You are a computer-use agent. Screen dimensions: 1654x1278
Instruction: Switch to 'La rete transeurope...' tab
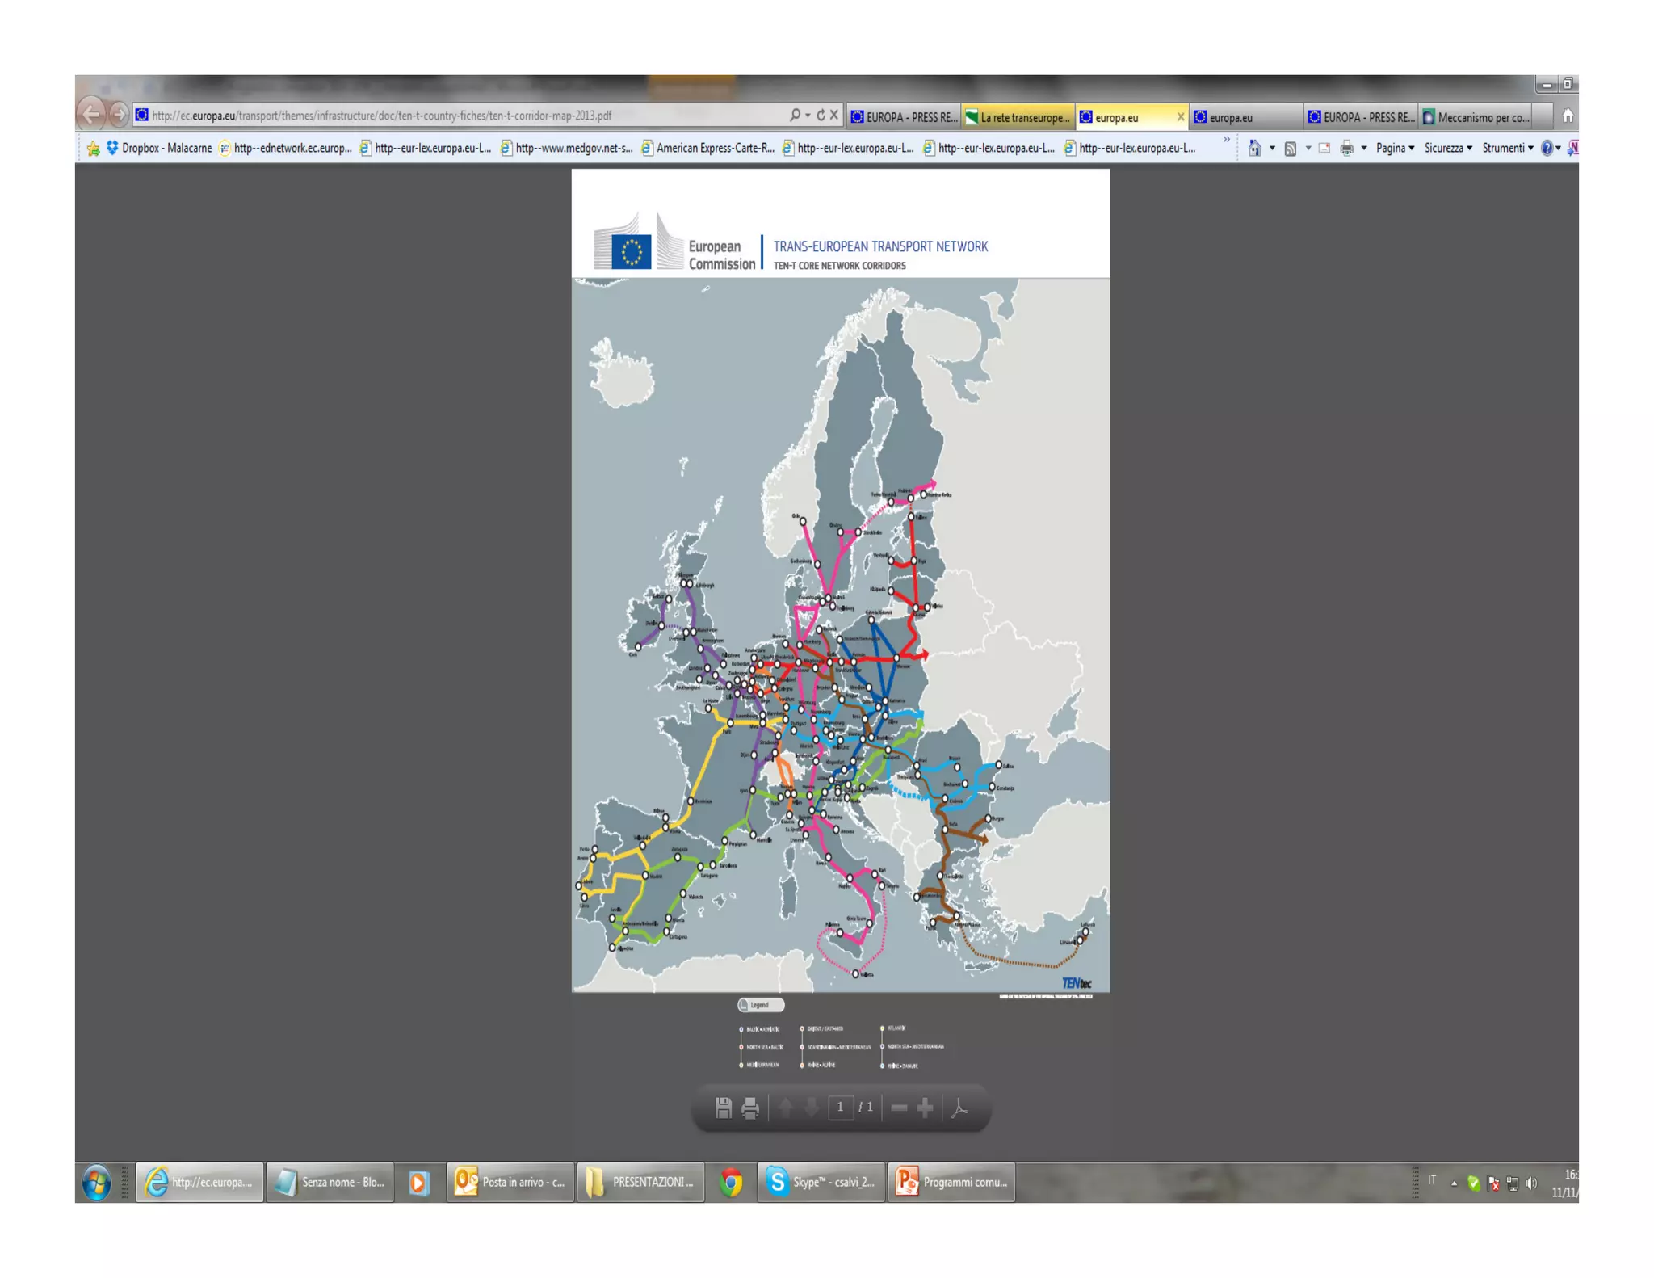point(1018,117)
